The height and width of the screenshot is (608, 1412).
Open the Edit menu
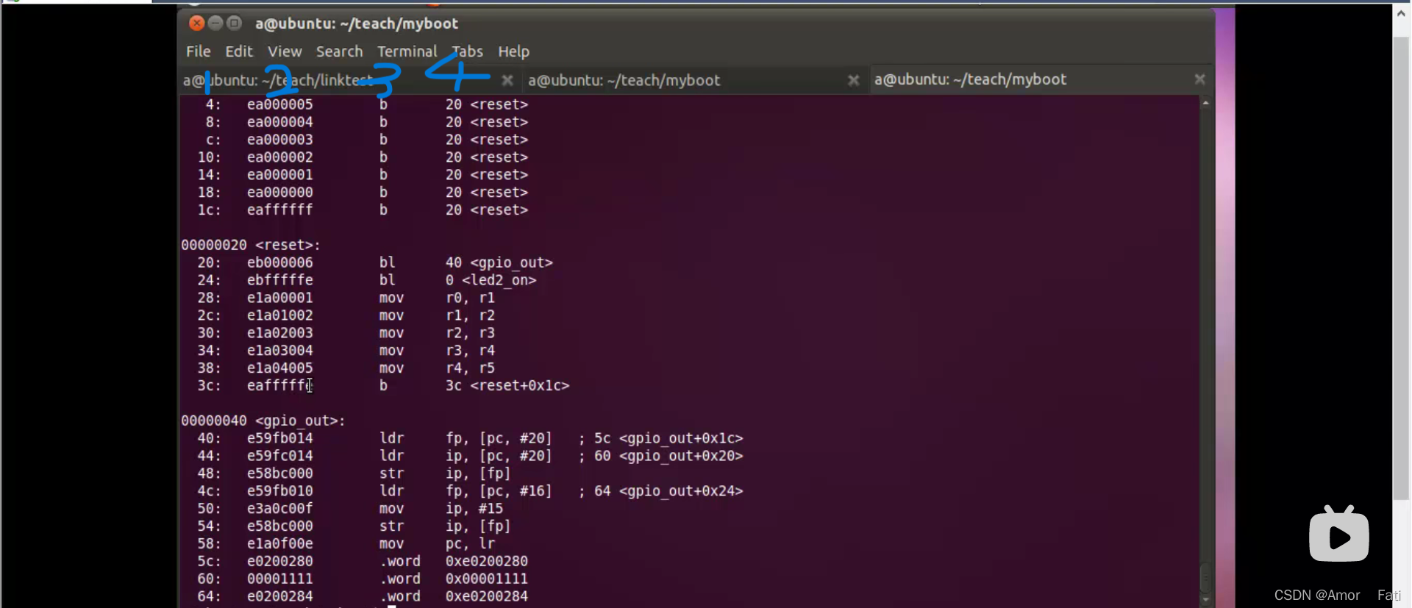[x=238, y=51]
